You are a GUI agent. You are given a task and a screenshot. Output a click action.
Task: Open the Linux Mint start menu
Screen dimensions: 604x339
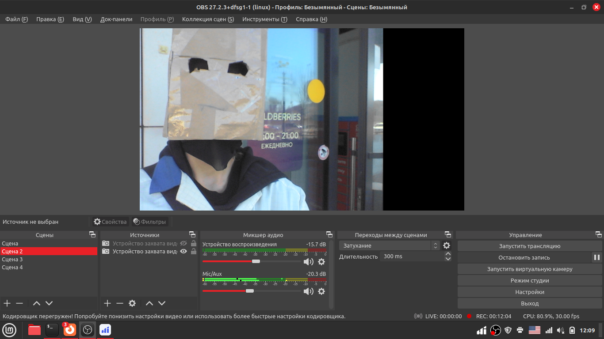tap(10, 330)
